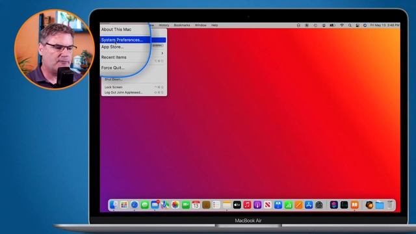
Task: Open the Music app in Dock
Action: (247, 205)
